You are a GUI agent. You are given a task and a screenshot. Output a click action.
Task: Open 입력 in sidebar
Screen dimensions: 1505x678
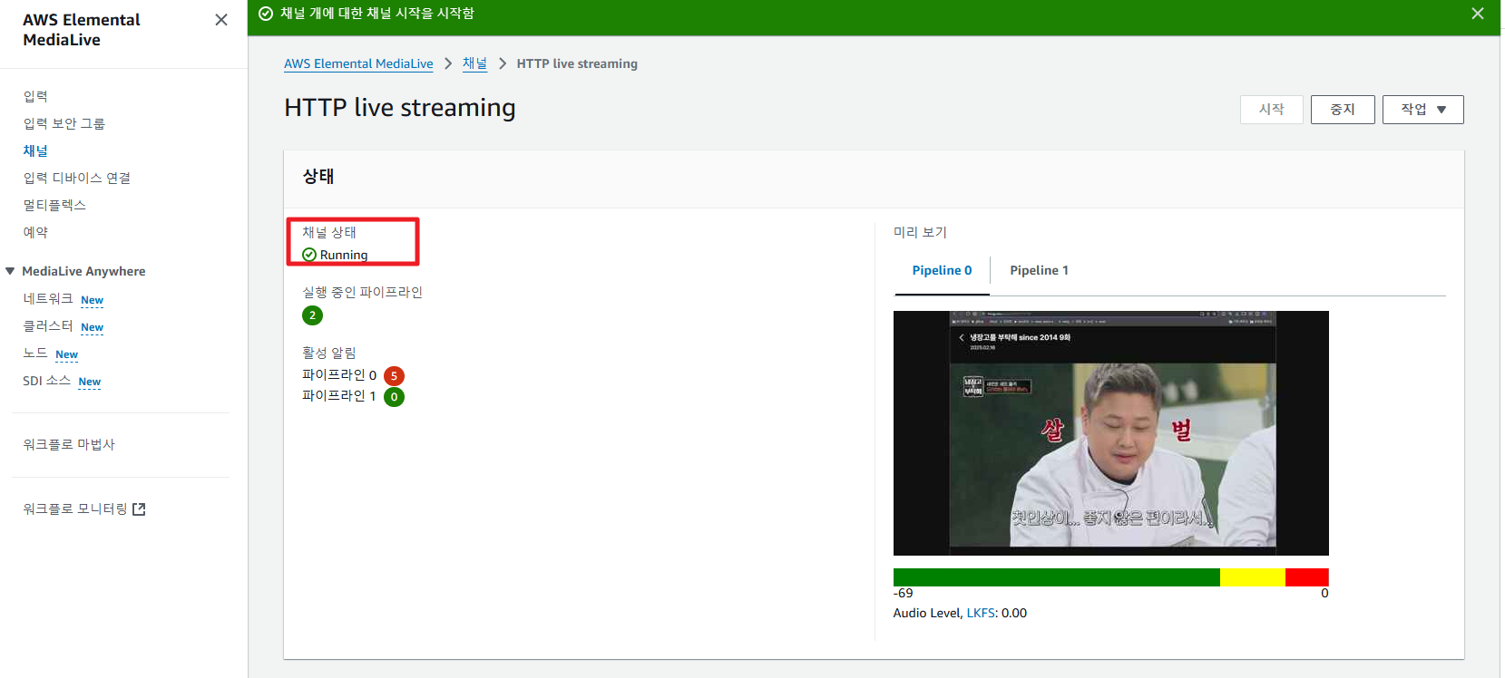click(35, 96)
